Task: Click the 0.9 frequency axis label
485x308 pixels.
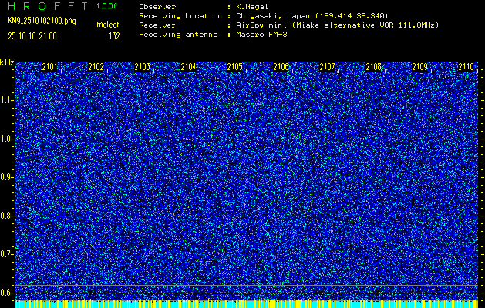Action: pos(7,177)
